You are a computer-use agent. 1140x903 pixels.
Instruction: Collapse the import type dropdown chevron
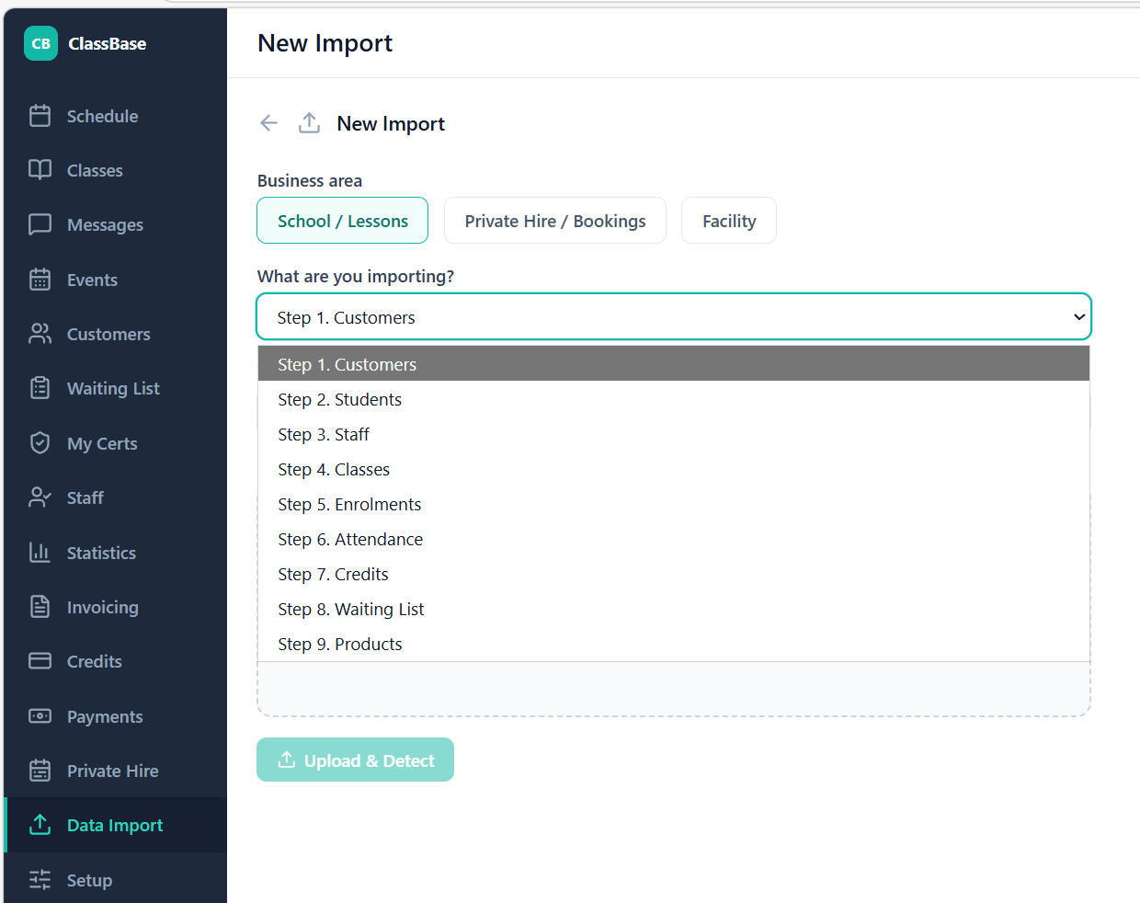coord(1079,316)
